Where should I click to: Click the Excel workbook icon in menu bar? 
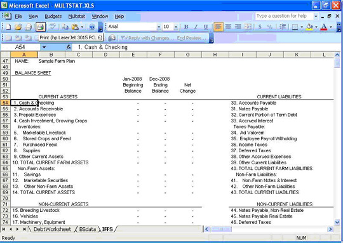pyautogui.click(x=7, y=16)
